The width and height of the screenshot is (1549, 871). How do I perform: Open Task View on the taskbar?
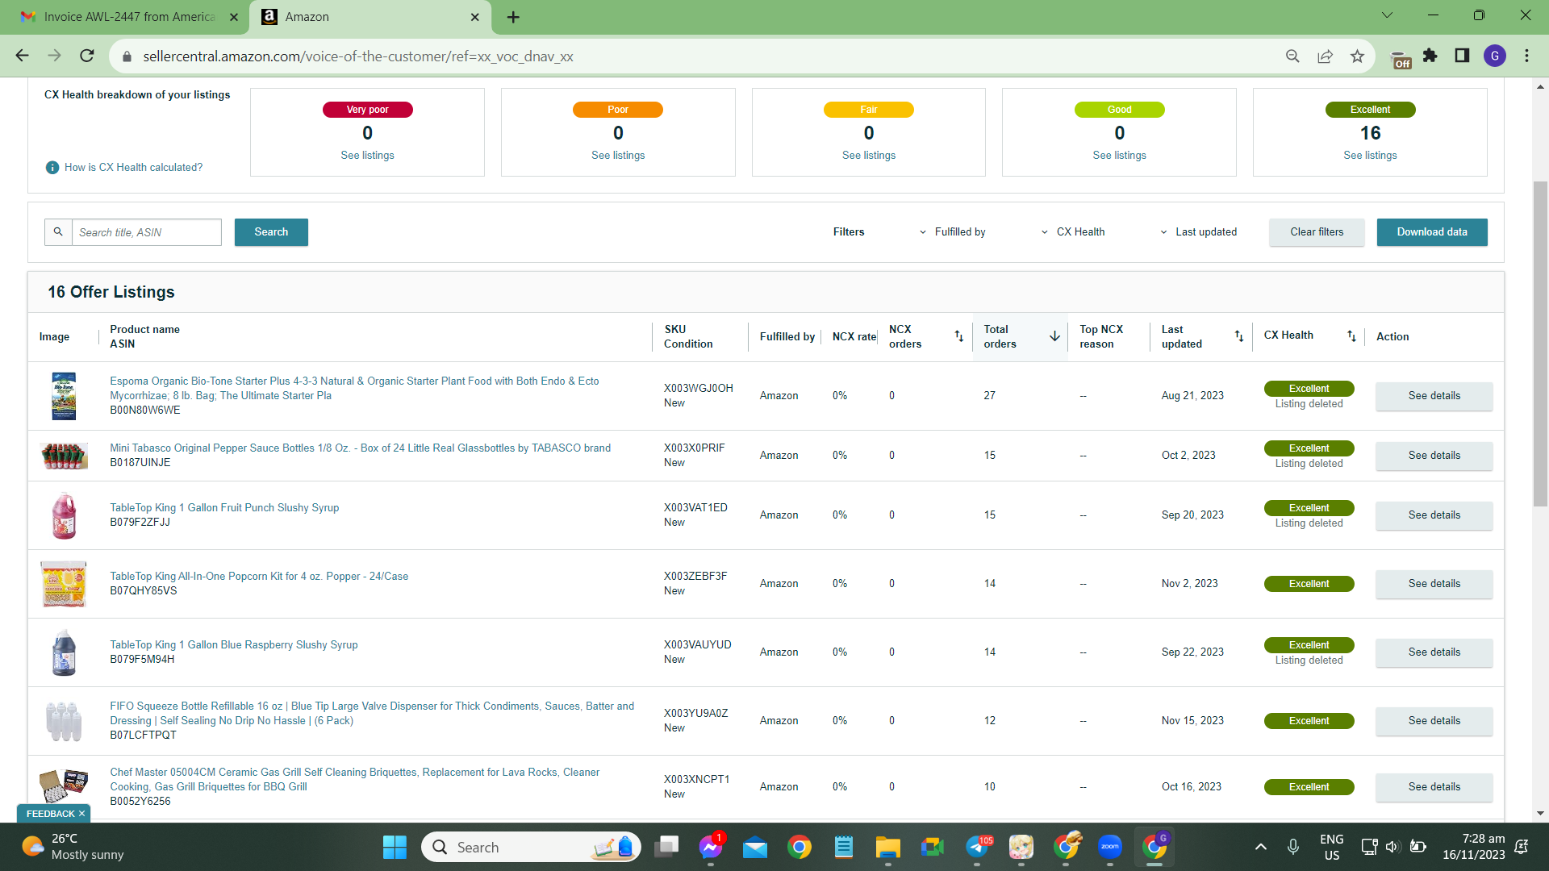[666, 847]
